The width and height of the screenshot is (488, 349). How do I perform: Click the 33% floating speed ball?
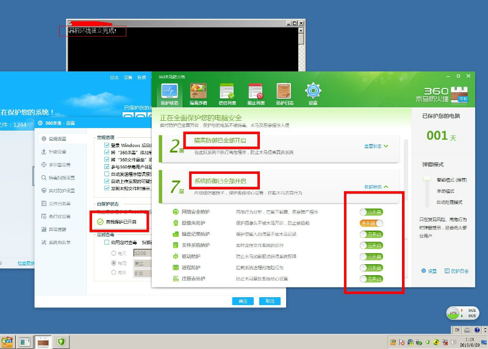point(453,313)
